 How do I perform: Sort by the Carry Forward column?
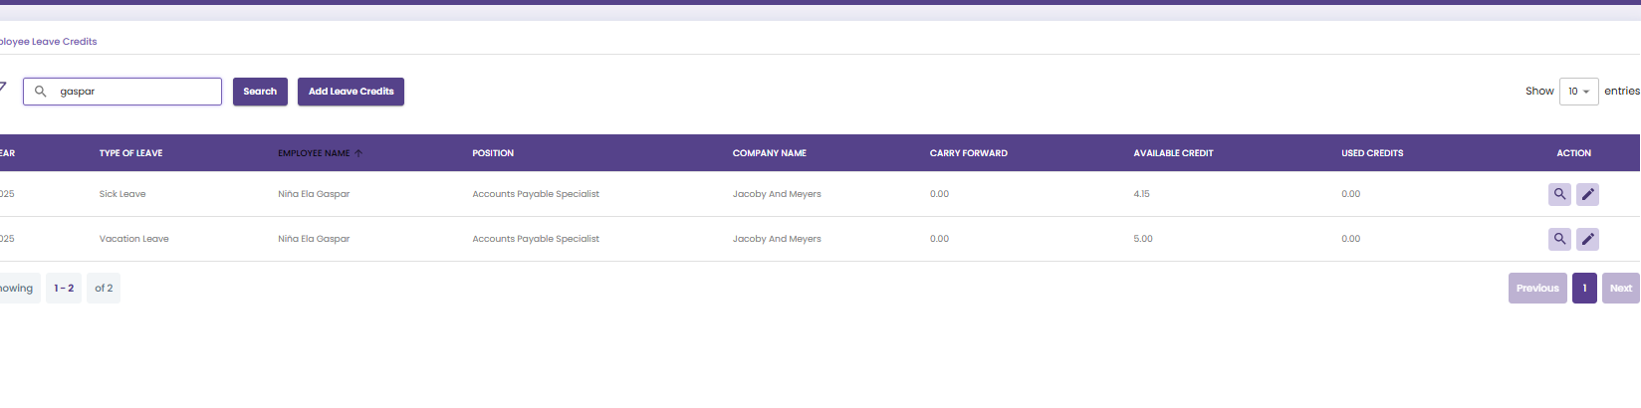[968, 153]
